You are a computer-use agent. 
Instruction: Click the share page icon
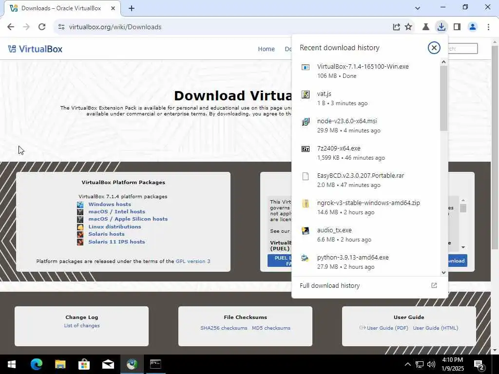[396, 27]
